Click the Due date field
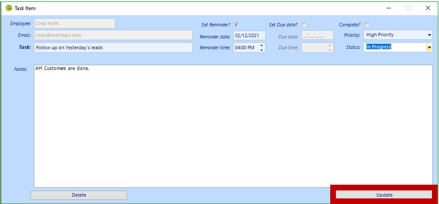The width and height of the screenshot is (439, 204). (317, 35)
